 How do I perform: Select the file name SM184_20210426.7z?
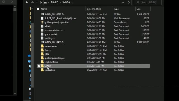(x=54, y=42)
